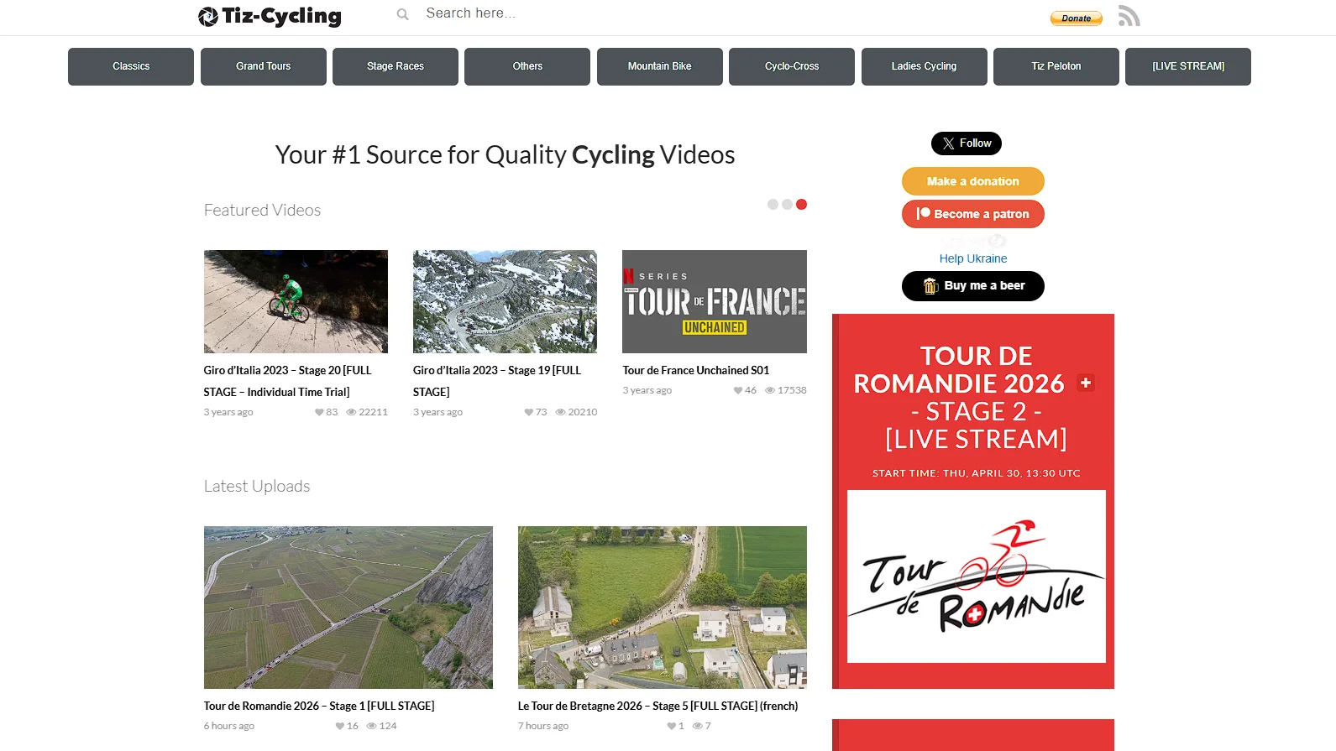The height and width of the screenshot is (751, 1336).
Task: Open the Help Ukraine link
Action: 973,258
